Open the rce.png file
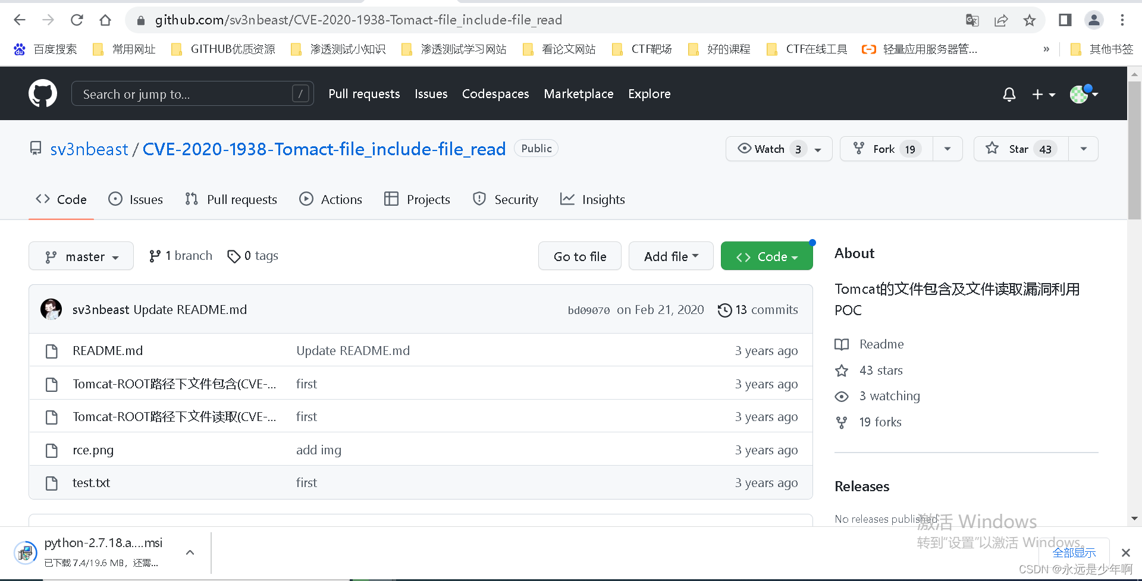1142x581 pixels. point(93,450)
